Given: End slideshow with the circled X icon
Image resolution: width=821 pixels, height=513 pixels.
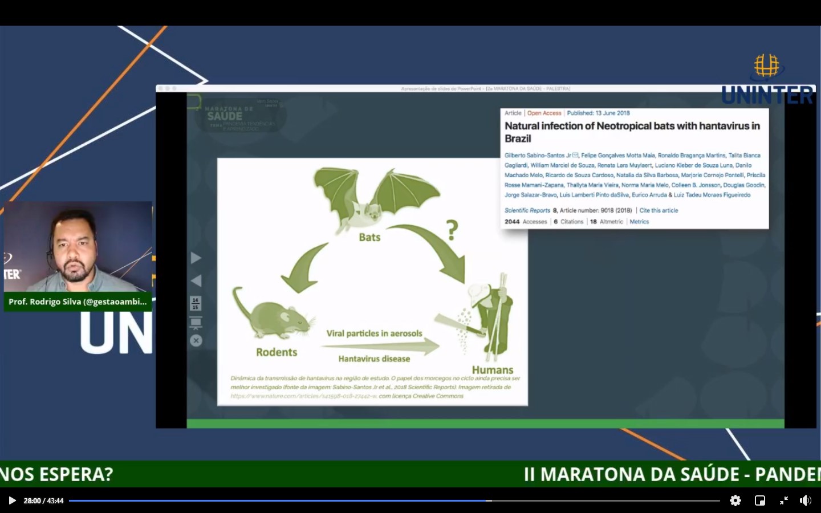Looking at the screenshot, I should tap(196, 341).
